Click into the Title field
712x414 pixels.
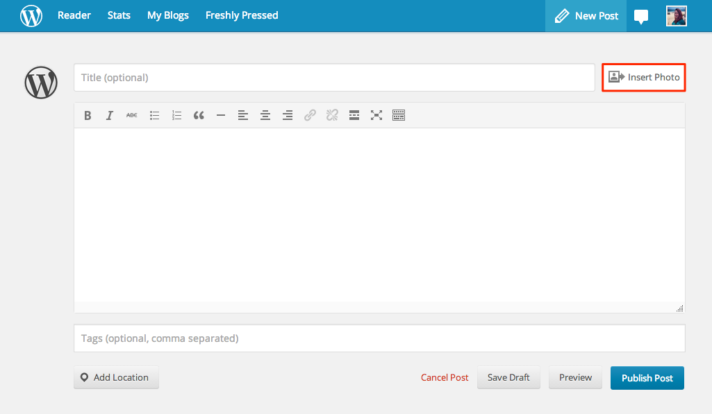click(333, 78)
